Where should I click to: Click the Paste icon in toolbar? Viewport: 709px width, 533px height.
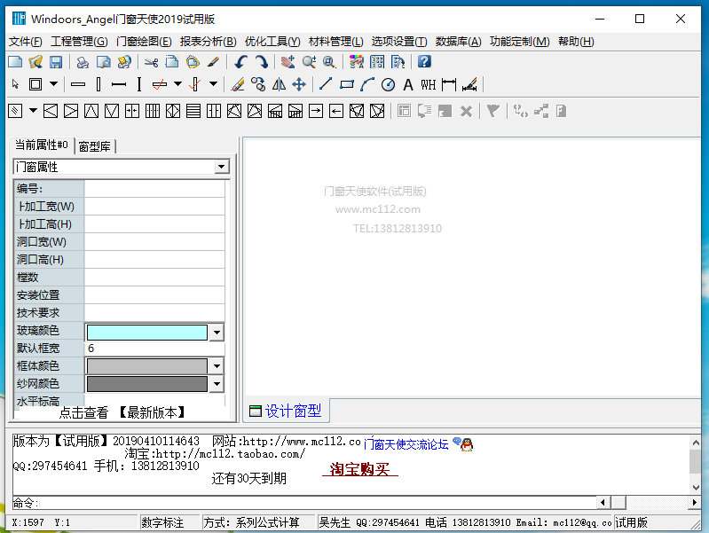[x=193, y=61]
